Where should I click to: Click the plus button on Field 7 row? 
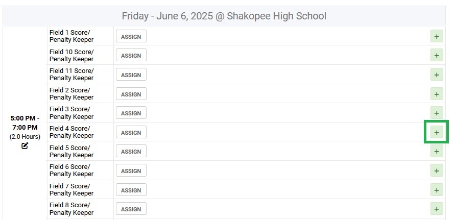coord(436,190)
